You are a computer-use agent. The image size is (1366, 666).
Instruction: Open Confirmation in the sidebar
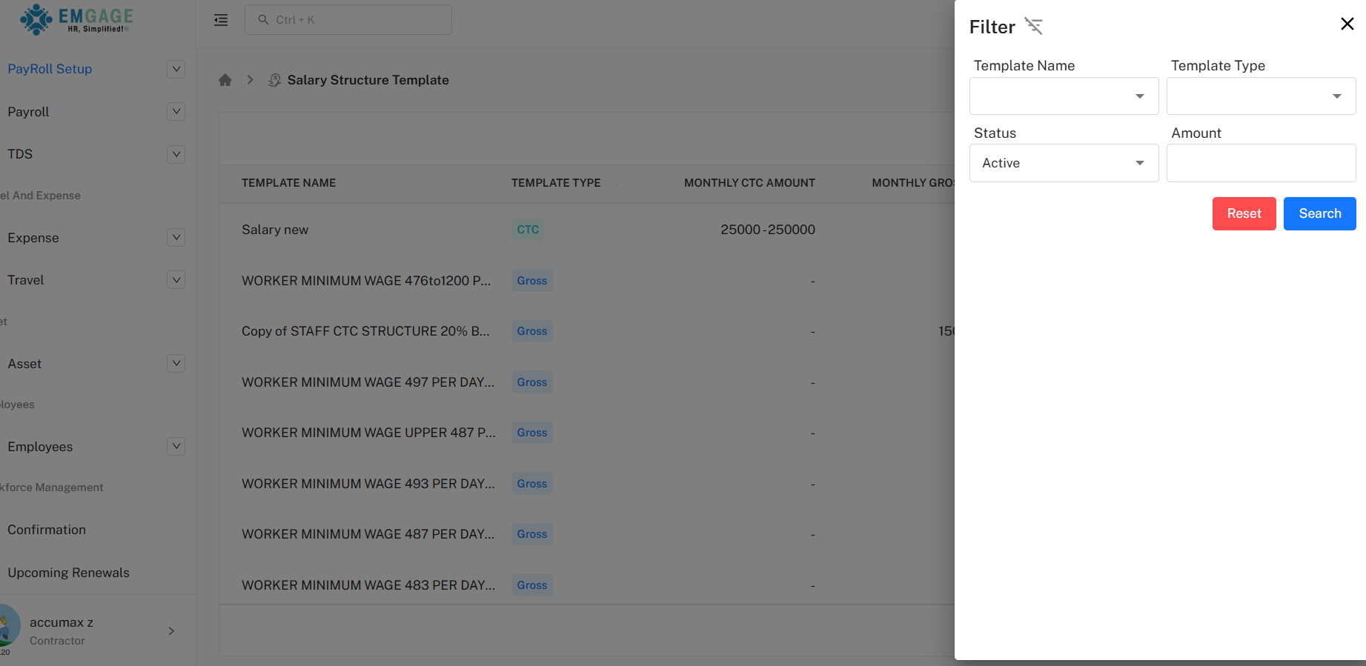pos(47,530)
